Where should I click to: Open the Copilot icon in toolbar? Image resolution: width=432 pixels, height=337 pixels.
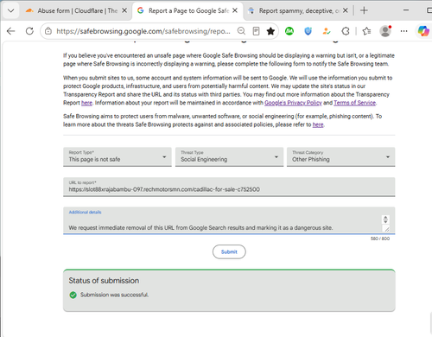click(423, 31)
